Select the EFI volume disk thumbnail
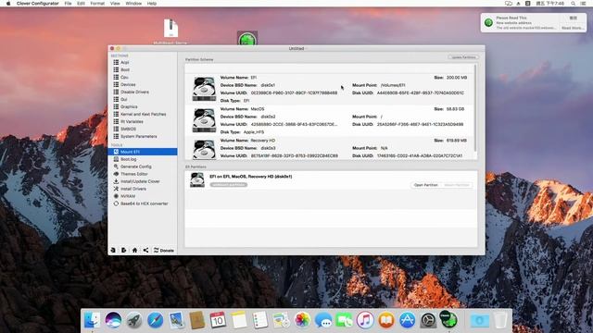Viewport: 593px width, 333px height. 204,89
